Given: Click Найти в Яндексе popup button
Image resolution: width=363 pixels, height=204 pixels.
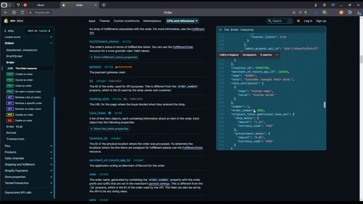Looking at the screenshot, I should coord(229,55).
